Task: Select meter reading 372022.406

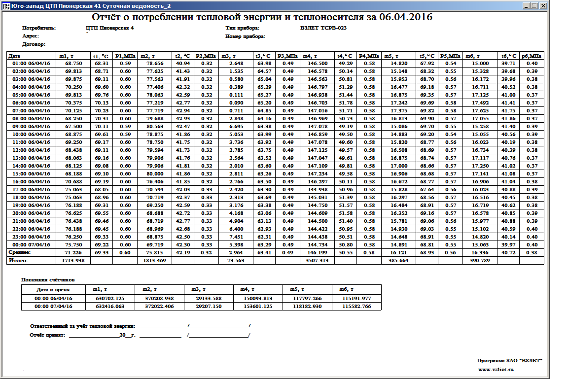Action: pos(159,307)
